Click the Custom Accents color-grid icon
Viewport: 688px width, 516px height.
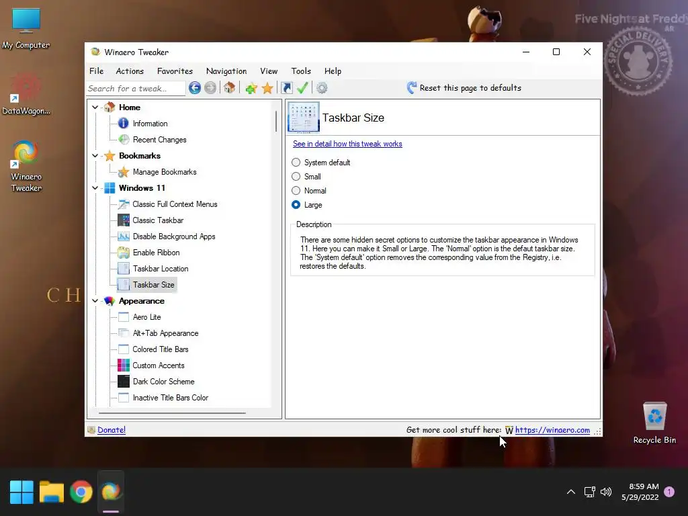124,365
